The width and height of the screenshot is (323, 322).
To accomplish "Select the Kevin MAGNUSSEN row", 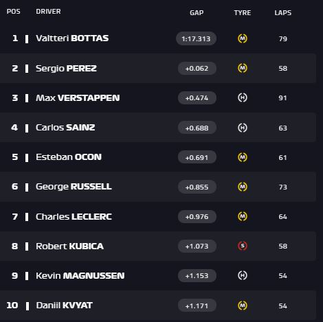I will coord(158,275).
